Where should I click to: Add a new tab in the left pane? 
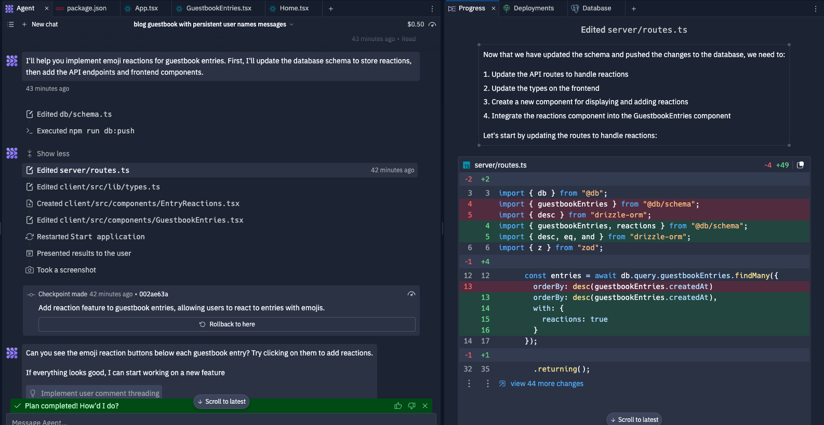330,9
